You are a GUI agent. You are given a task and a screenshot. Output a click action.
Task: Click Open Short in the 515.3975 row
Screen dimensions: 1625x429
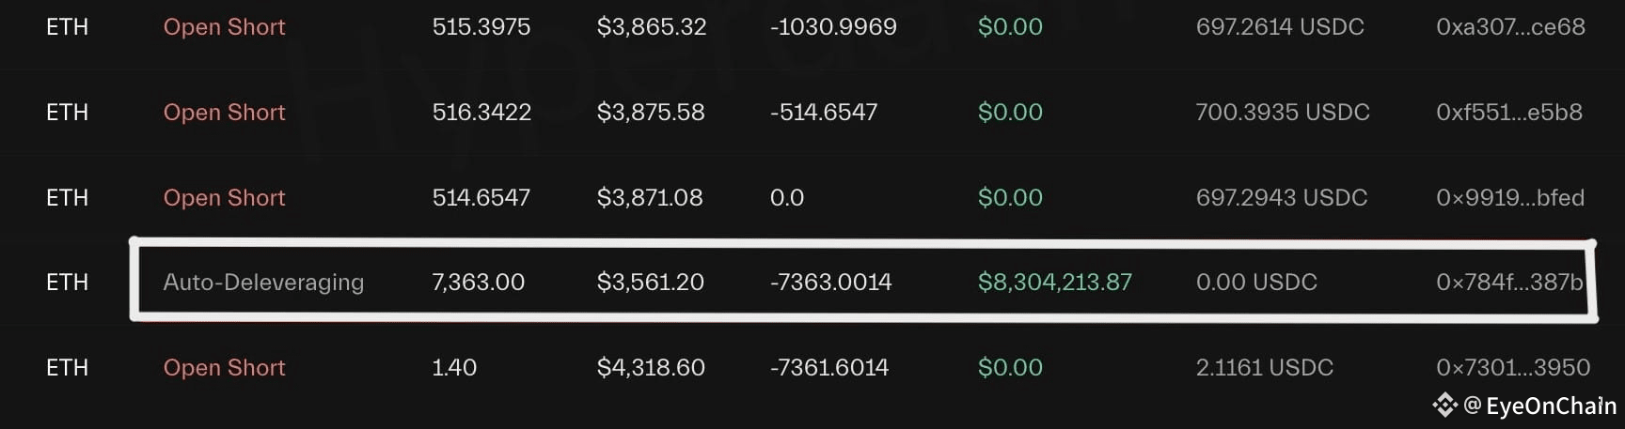(x=224, y=27)
